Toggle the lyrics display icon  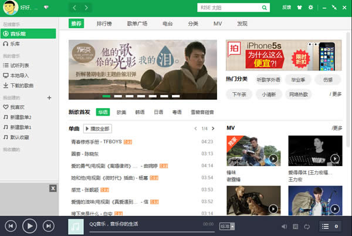295,226
